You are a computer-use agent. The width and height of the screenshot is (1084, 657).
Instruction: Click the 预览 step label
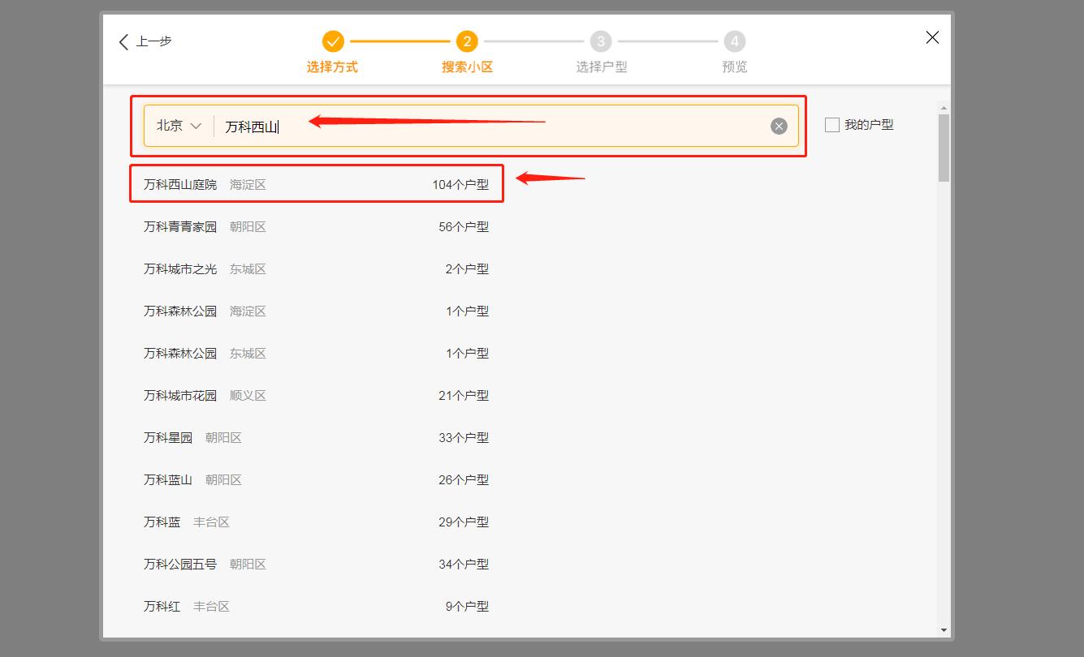tap(735, 67)
